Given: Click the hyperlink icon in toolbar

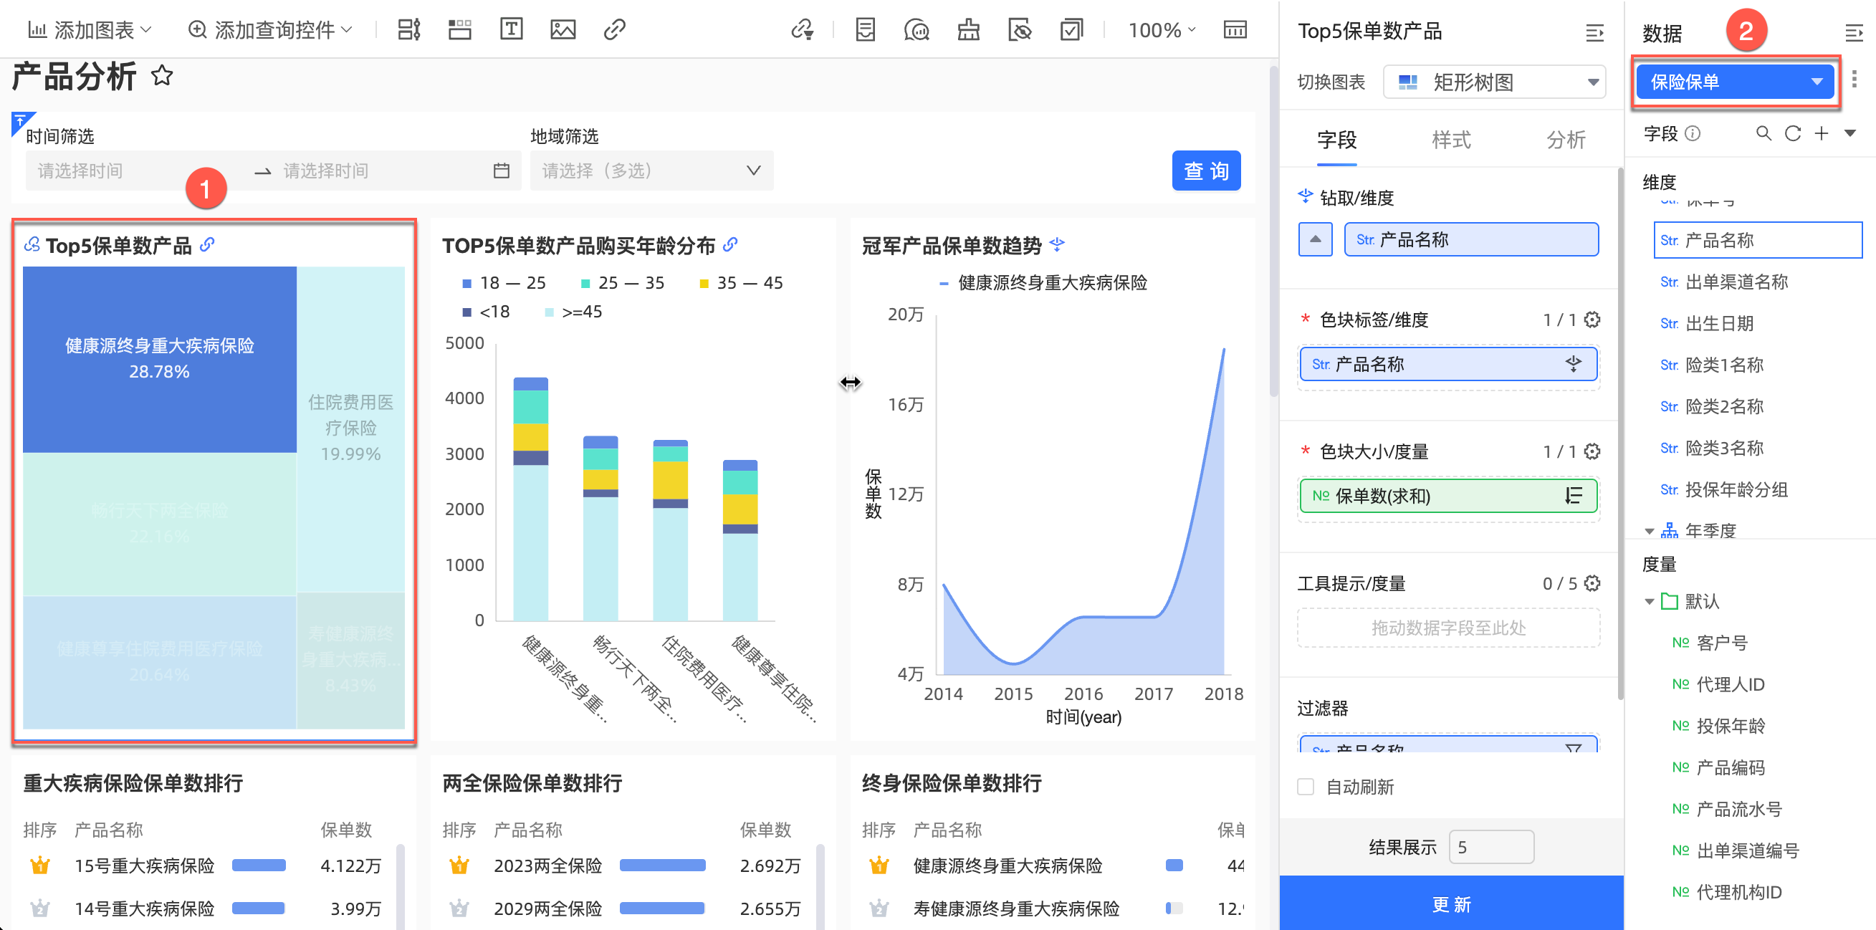Looking at the screenshot, I should pos(615,30).
